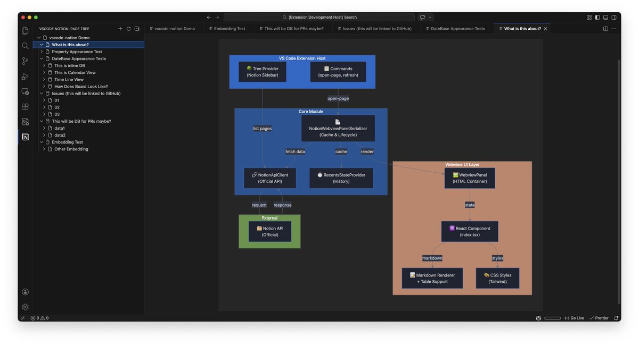Image resolution: width=639 pixels, height=345 pixels.
Task: Expand Other Embedding node
Action: coord(44,149)
